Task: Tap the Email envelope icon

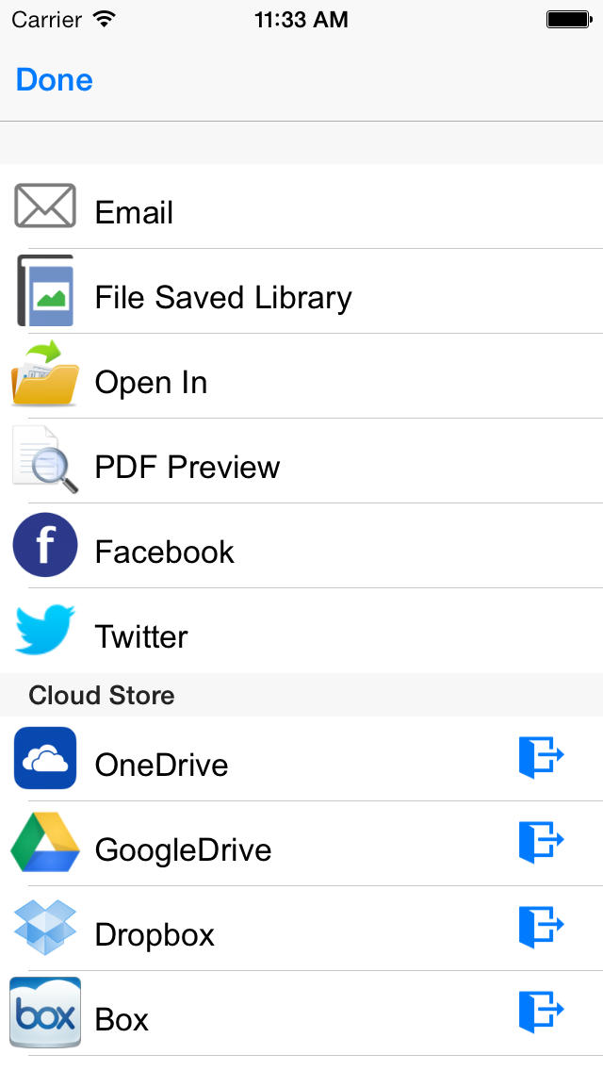Action: coord(45,206)
